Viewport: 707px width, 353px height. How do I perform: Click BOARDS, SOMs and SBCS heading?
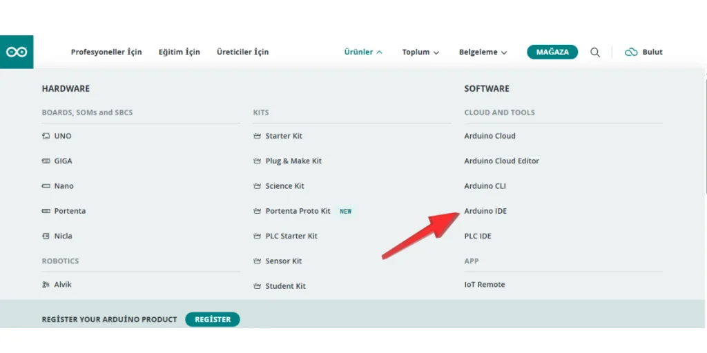point(88,112)
